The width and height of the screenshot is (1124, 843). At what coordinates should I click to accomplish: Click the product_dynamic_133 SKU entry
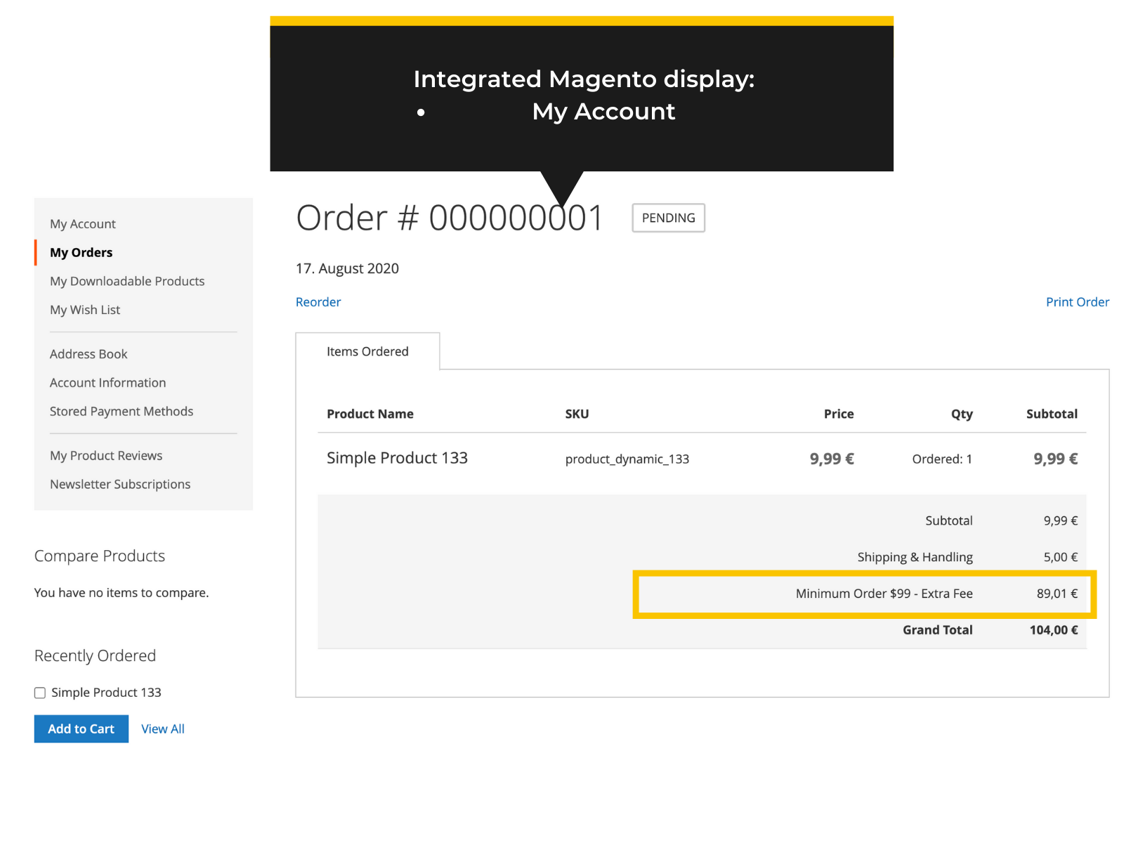point(627,459)
